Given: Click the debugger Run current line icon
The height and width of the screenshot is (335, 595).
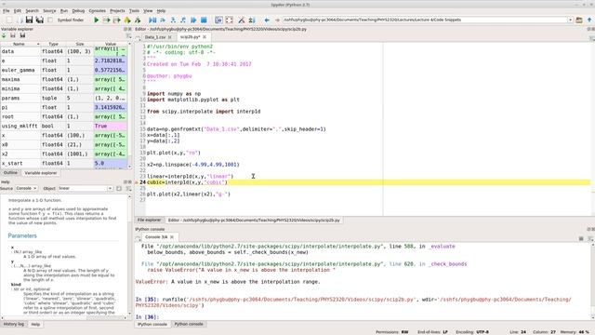Looking at the screenshot, I should 163,20.
